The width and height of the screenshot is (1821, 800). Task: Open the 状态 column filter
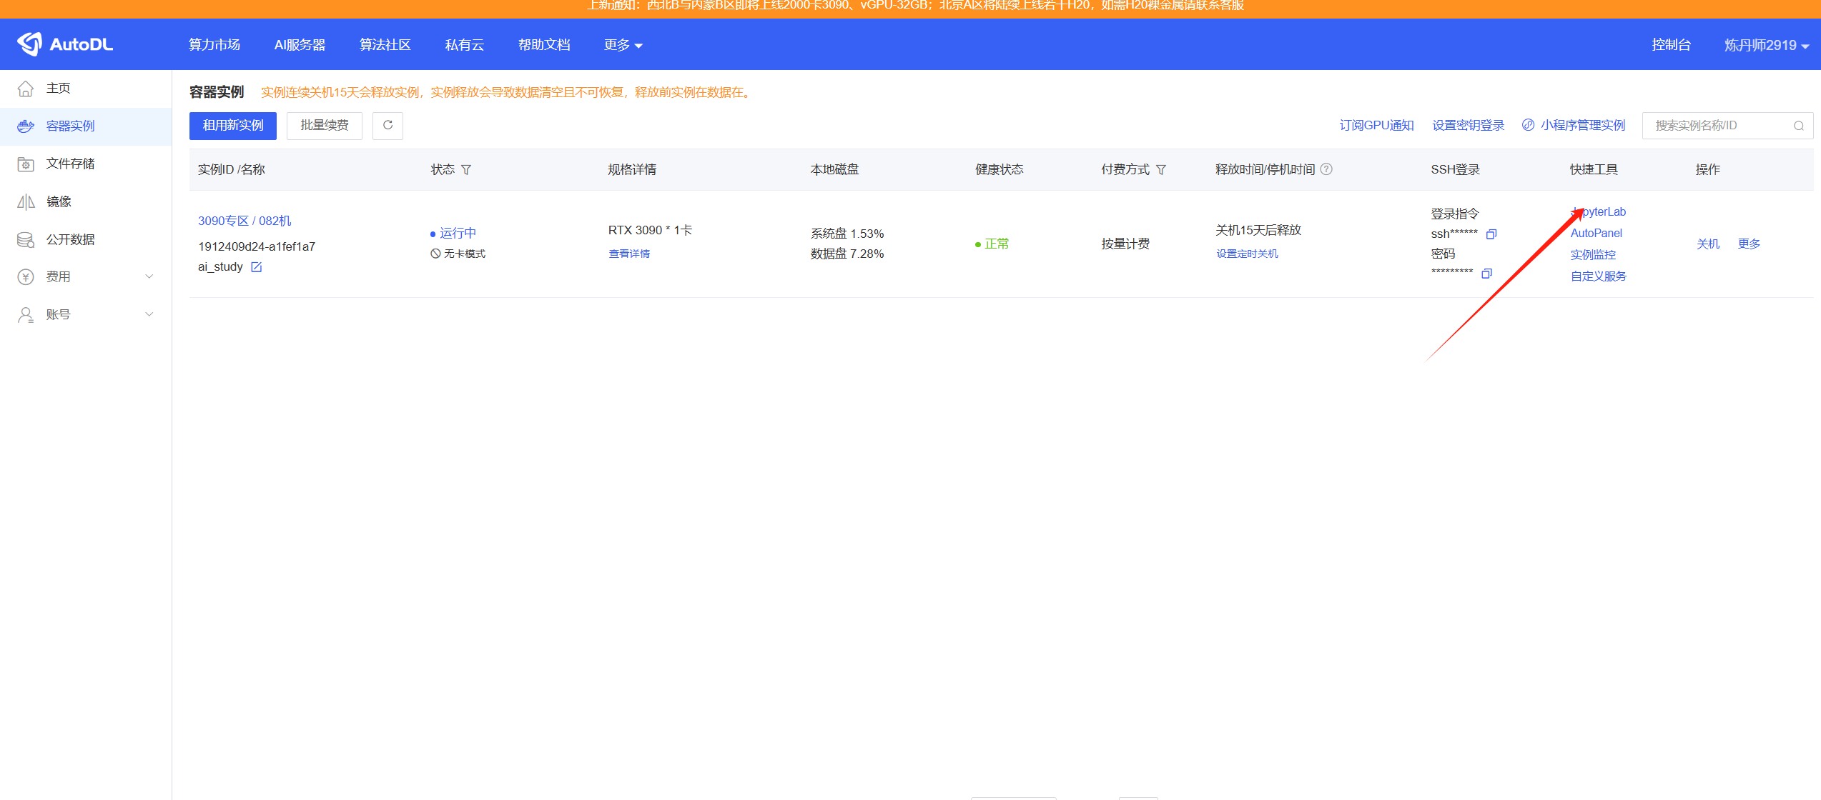(x=466, y=170)
